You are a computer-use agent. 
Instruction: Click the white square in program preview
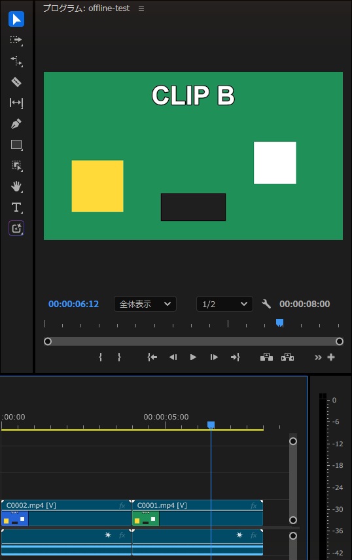tap(275, 163)
